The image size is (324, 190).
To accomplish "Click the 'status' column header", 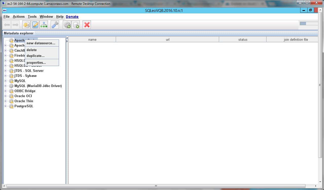I will pos(243,39).
